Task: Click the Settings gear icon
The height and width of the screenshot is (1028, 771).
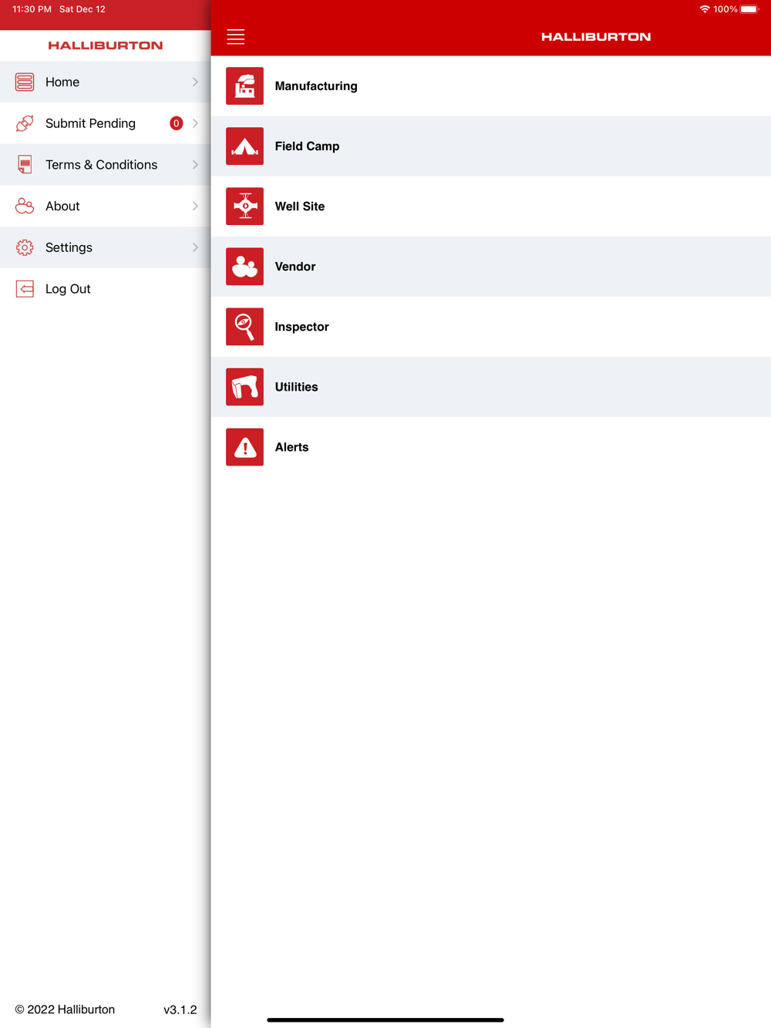Action: pos(25,247)
